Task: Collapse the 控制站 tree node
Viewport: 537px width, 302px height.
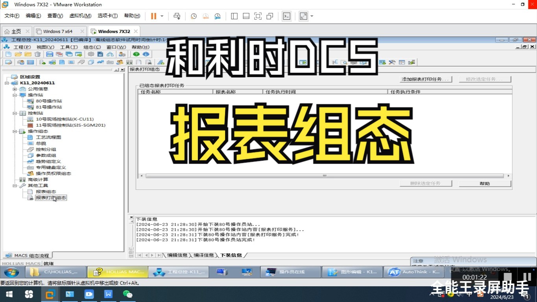Action: pyautogui.click(x=15, y=113)
